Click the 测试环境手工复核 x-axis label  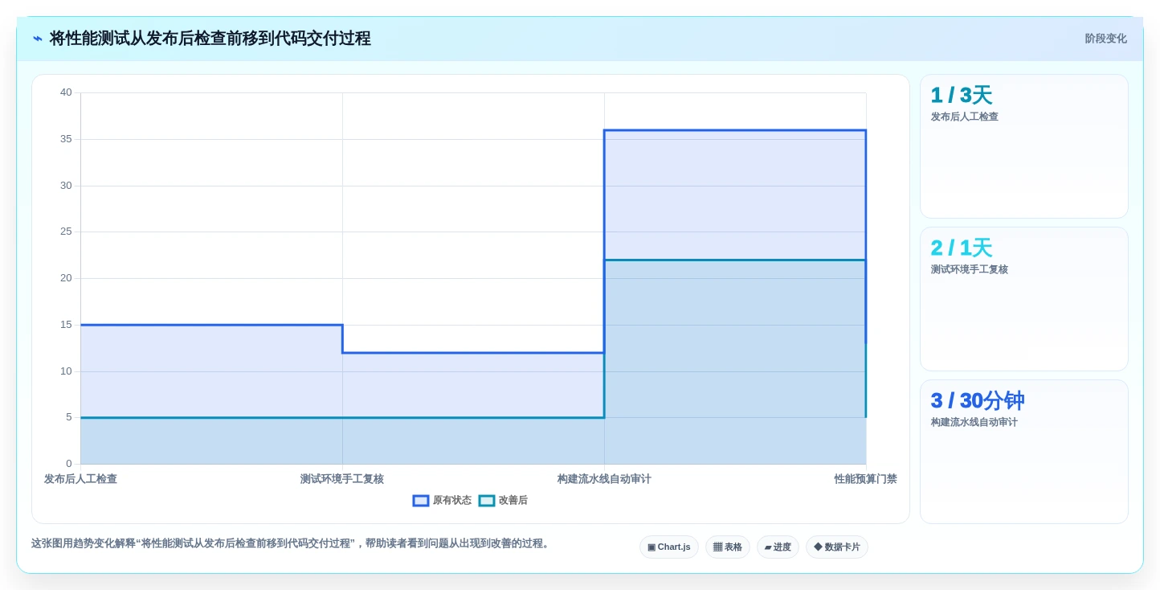[342, 479]
